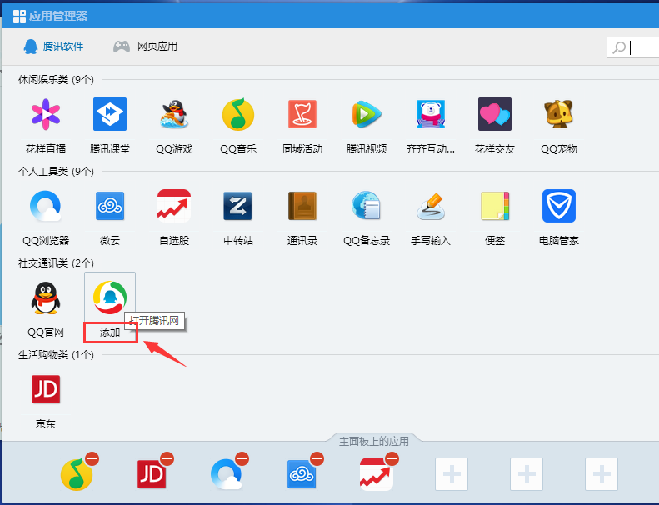
Task: Click QQ音乐 icon in the main panel
Action: [x=77, y=475]
